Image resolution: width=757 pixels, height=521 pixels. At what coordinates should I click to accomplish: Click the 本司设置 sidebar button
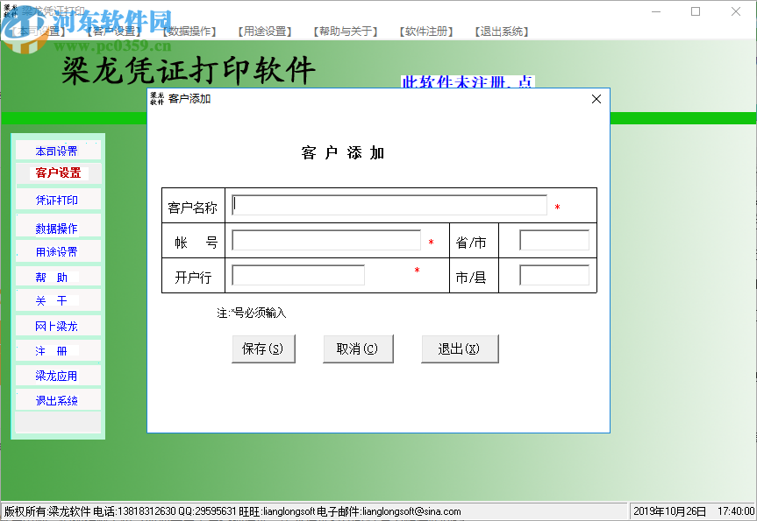pyautogui.click(x=57, y=150)
